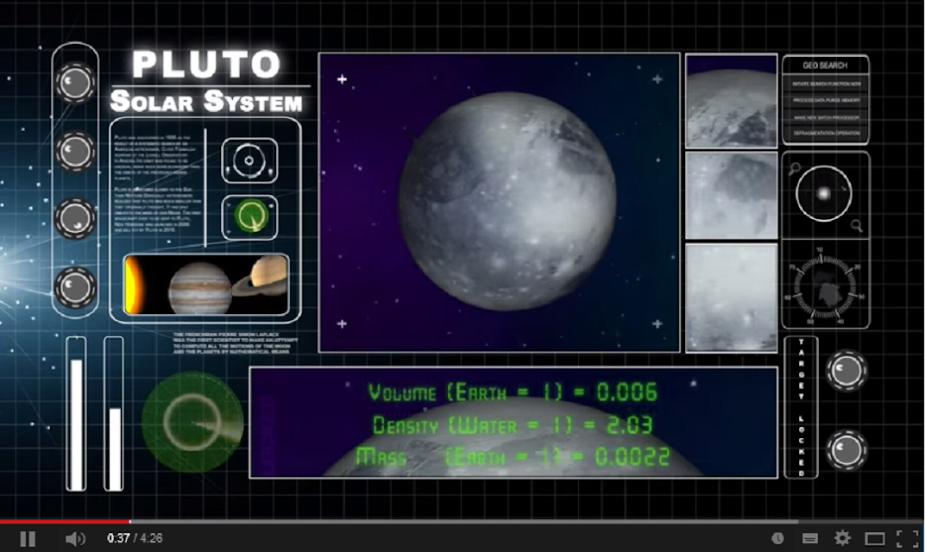Open the player settings gear
The height and width of the screenshot is (552, 925).
point(842,538)
